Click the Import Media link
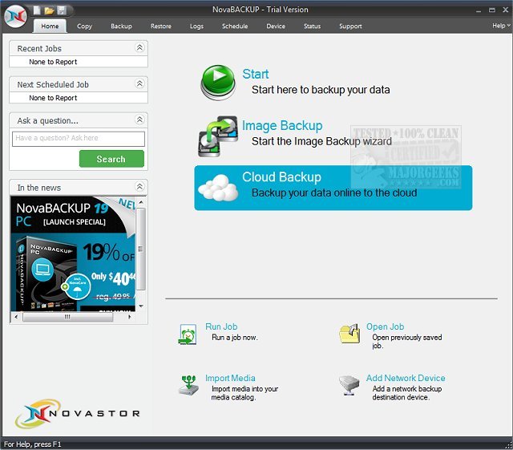 pos(230,378)
